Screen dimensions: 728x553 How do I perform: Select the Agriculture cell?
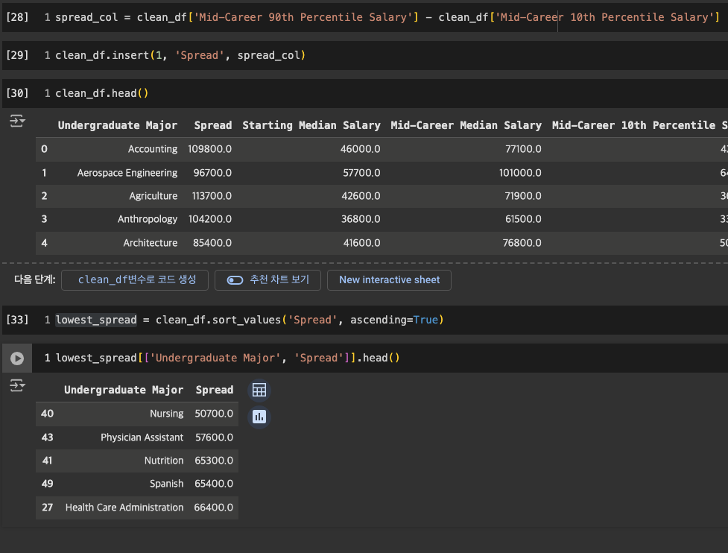coord(153,196)
